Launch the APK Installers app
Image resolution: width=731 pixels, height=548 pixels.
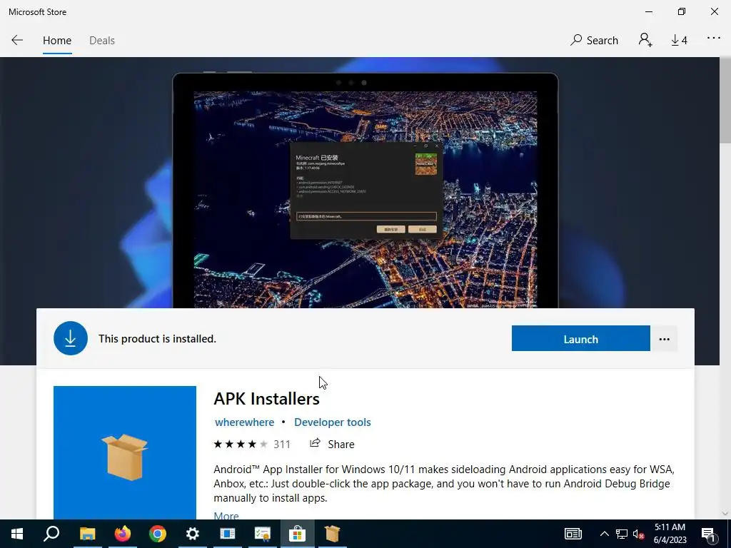[580, 339]
